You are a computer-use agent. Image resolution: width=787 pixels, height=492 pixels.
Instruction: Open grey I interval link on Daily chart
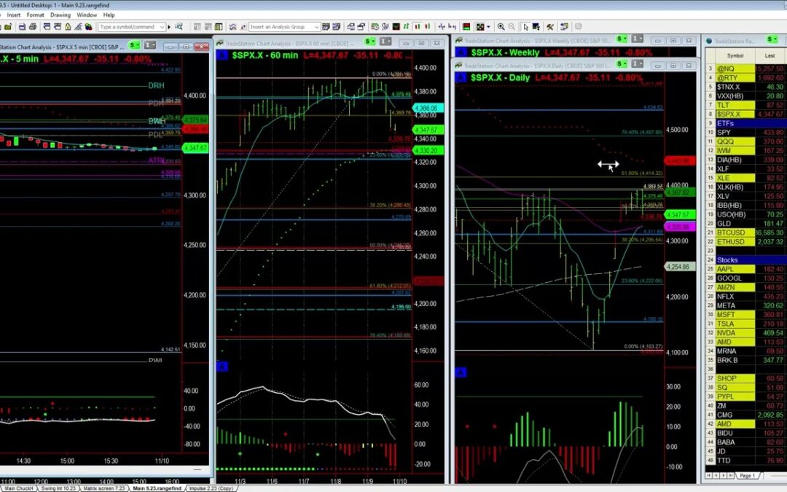637,63
